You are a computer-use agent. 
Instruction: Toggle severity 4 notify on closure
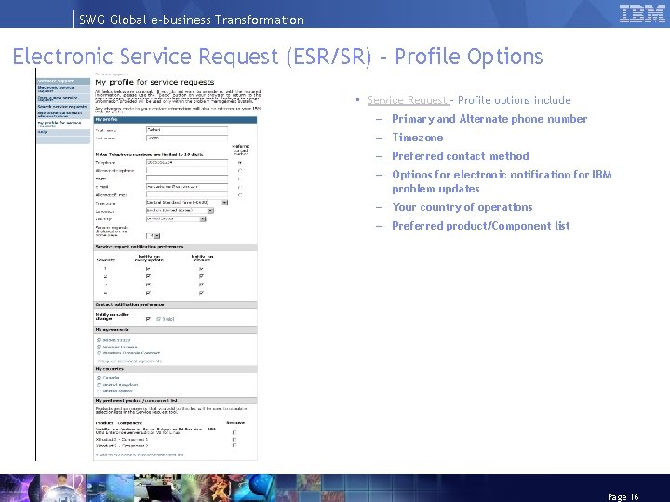click(x=201, y=293)
